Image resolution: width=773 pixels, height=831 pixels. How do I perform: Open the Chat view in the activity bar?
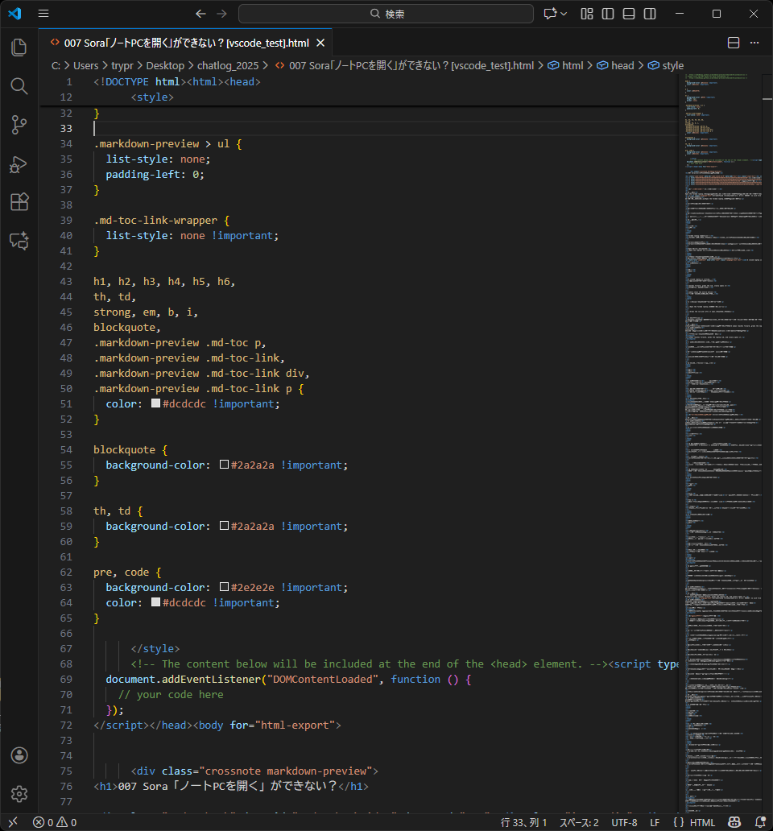pos(19,240)
